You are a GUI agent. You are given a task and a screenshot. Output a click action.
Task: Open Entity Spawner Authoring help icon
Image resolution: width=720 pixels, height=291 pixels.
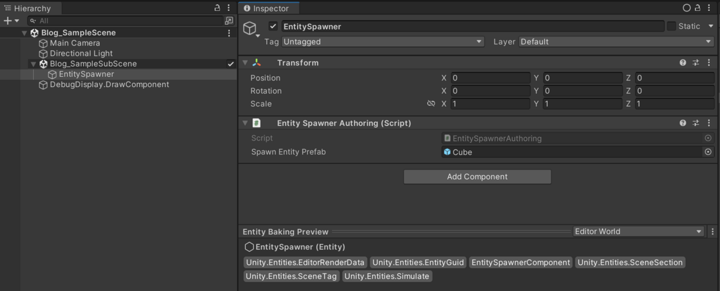(683, 123)
